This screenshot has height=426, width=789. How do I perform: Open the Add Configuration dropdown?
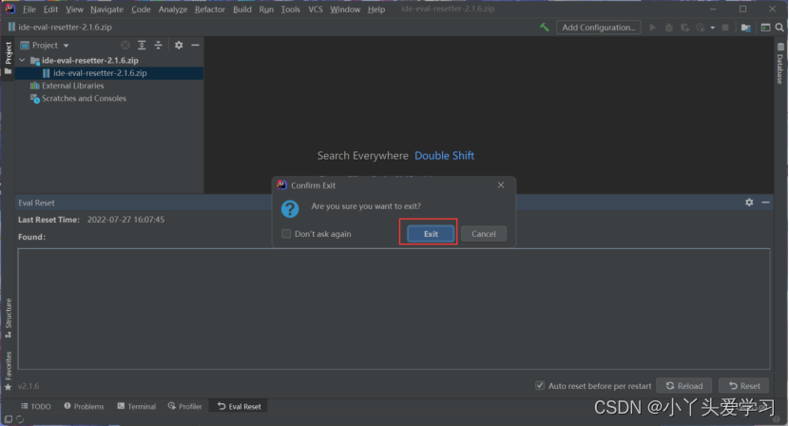[598, 28]
